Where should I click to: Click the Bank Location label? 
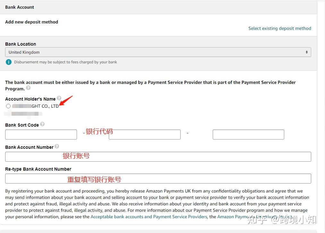click(21, 44)
